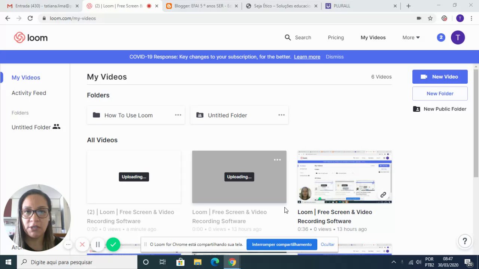
Task: Open File Explorer from taskbar
Action: tap(197, 262)
